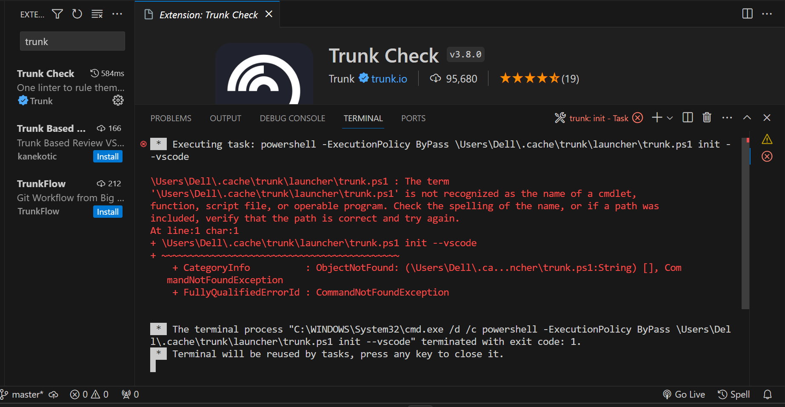Focus the extension search box containing trunk

[x=72, y=41]
